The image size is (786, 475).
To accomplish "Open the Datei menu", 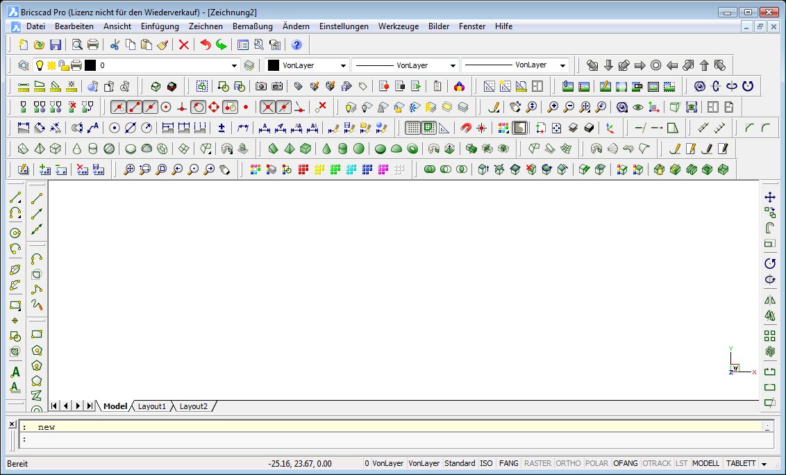I will click(x=35, y=26).
